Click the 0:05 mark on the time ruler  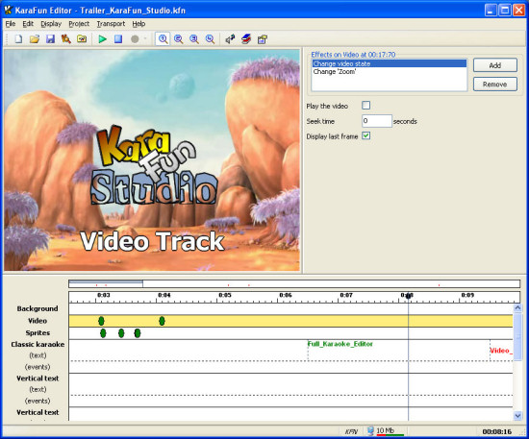[225, 295]
